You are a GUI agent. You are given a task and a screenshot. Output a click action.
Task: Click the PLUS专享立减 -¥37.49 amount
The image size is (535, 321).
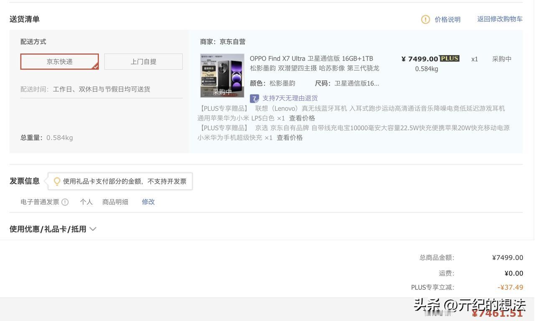point(510,287)
